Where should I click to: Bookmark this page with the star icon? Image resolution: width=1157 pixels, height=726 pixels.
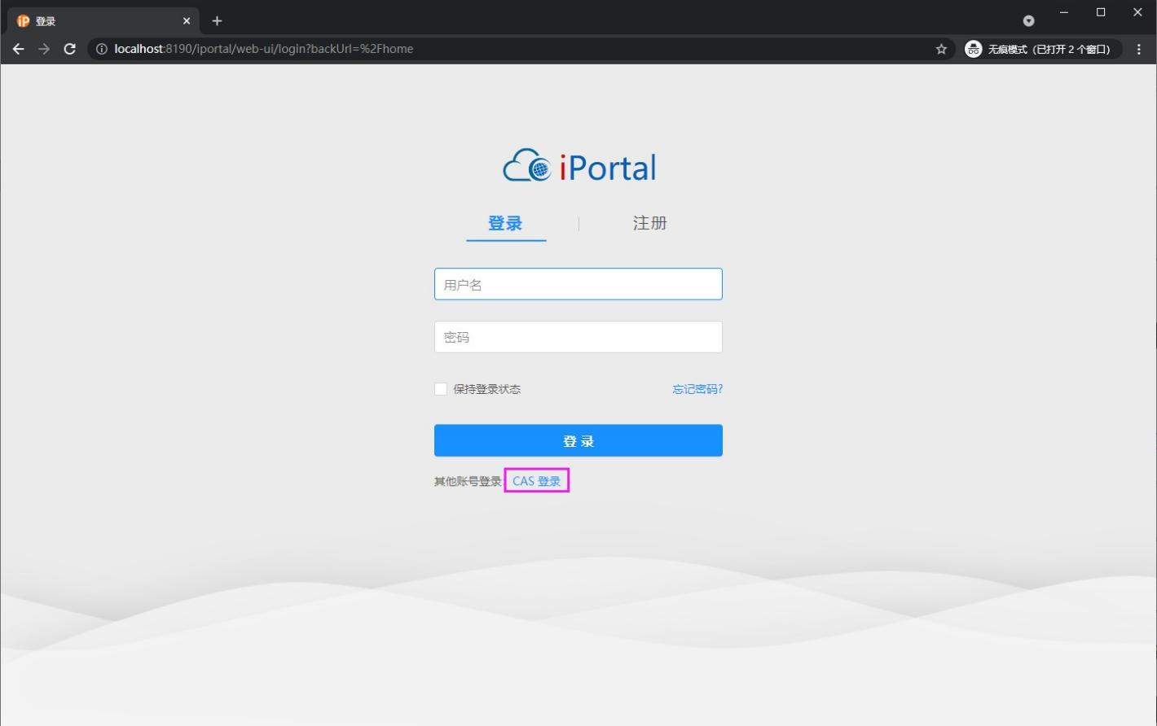pos(941,49)
